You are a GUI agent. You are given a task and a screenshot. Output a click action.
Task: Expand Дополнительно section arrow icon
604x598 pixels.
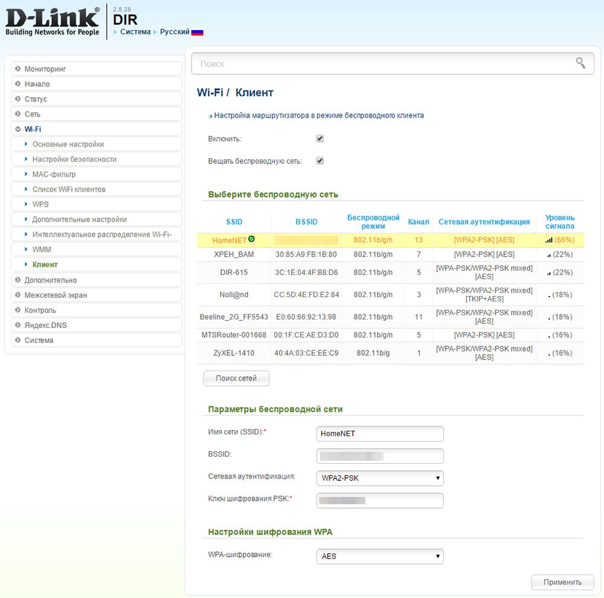pos(18,280)
